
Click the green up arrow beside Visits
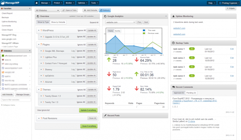[x=109, y=60]
